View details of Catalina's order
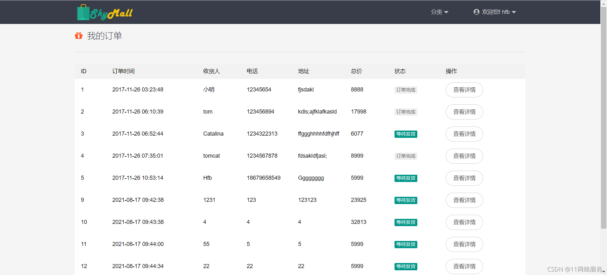 pyautogui.click(x=464, y=134)
